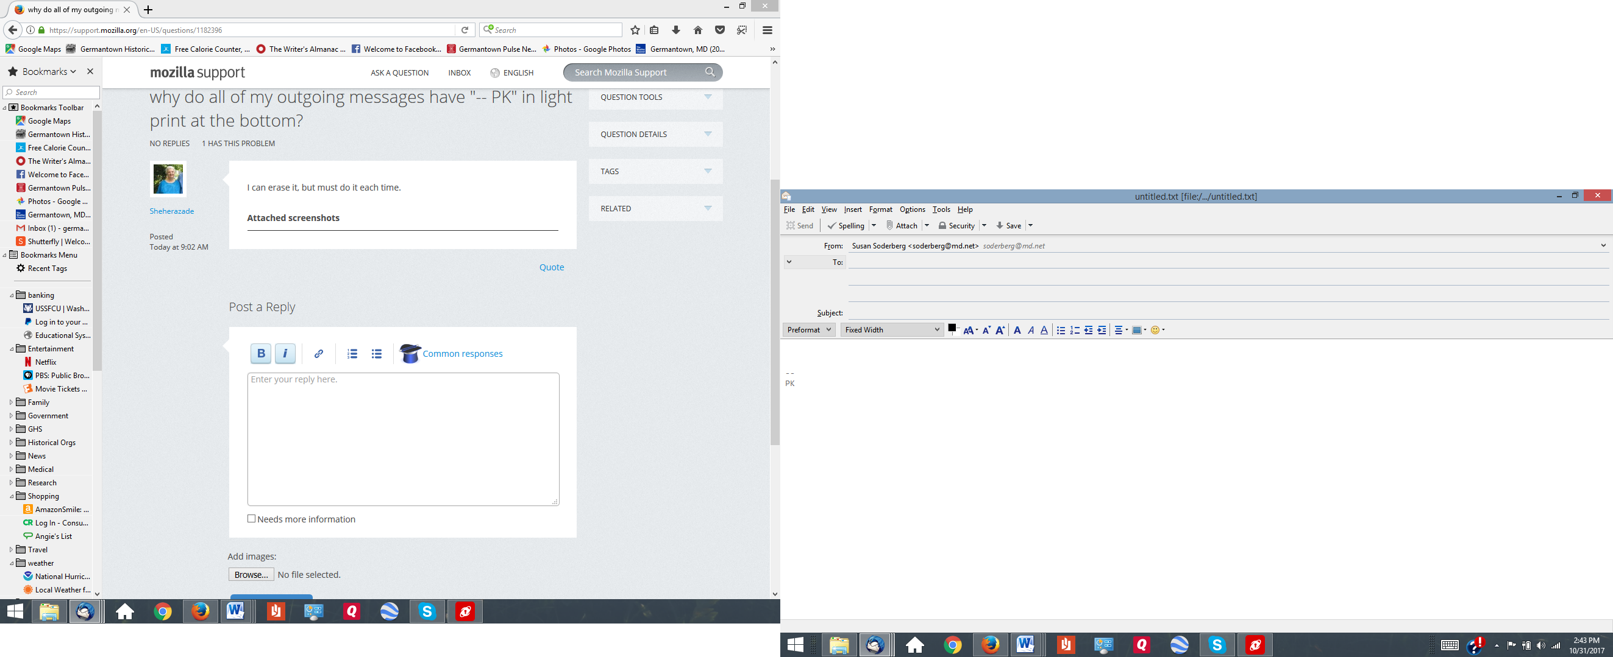This screenshot has height=657, width=1613.
Task: Apply bullet list in email compose toolbar
Action: coord(1061,331)
